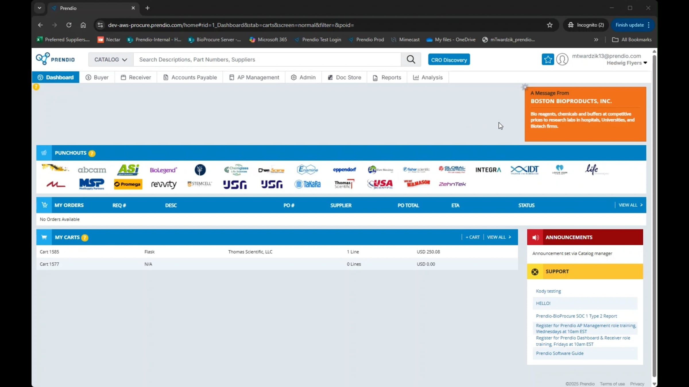Screen dimensions: 689x387
Task: Open Prendio-BioProcure SOC 1 Type 2 Report
Action: (x=576, y=316)
